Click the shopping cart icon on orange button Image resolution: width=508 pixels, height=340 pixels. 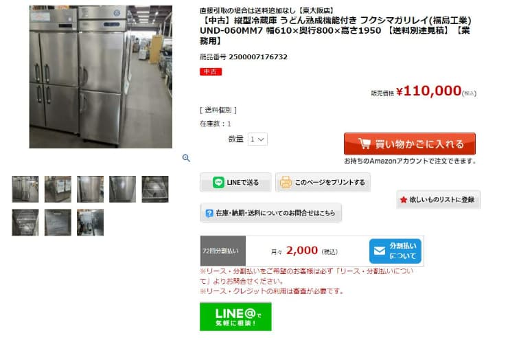(365, 144)
